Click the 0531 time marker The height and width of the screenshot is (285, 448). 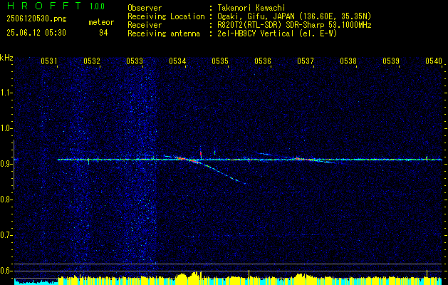coord(49,61)
